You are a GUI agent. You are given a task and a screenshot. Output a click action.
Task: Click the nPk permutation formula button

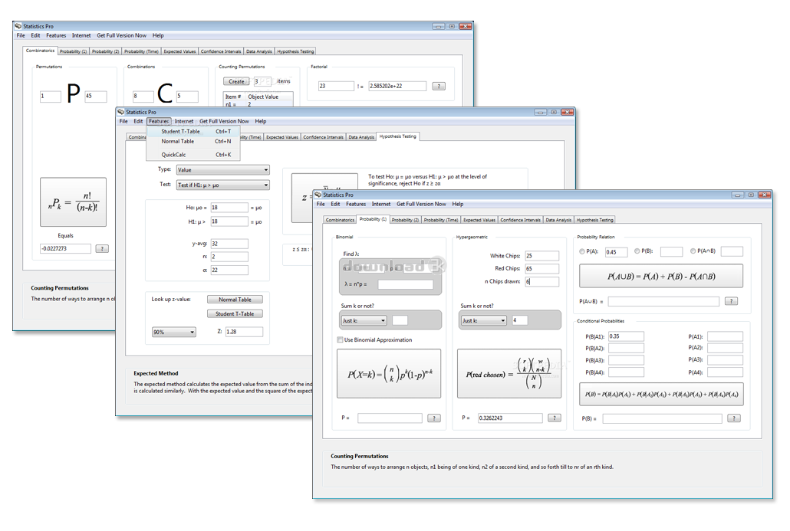click(x=74, y=202)
